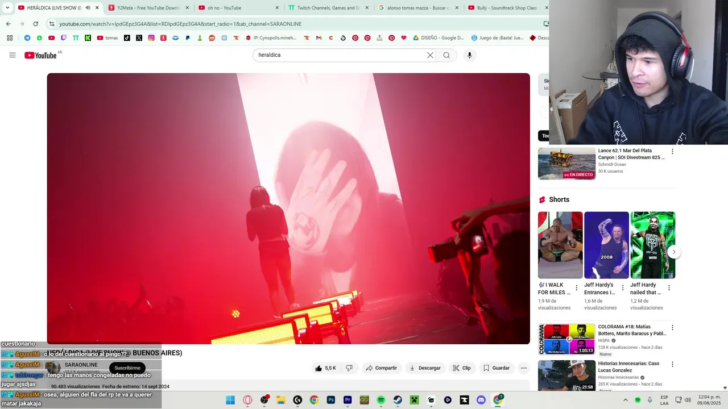This screenshot has width=728, height=409.
Task: Click the ESP LAA language indicator
Action: (x=664, y=400)
